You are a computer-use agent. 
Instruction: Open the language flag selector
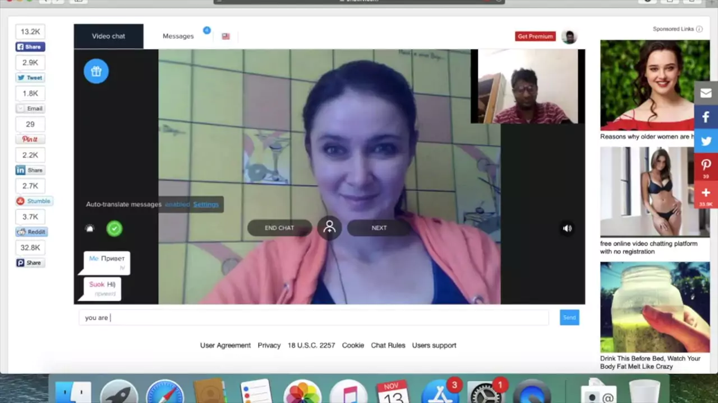coord(225,36)
